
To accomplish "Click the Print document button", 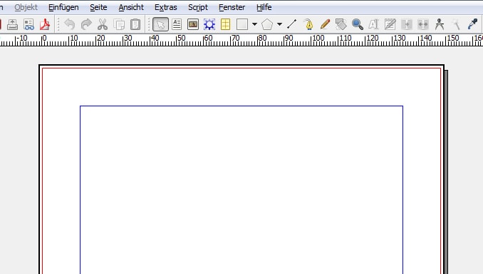I will coord(13,24).
